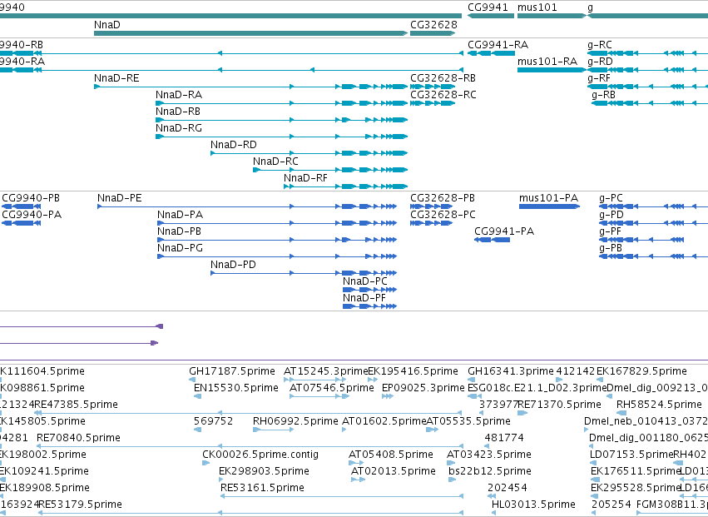Click the g-RF transcript label

click(x=599, y=78)
